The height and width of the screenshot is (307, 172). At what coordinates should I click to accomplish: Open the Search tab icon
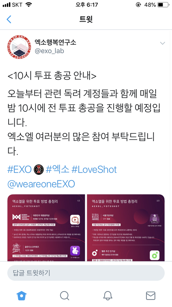pyautogui.click(x=64, y=295)
